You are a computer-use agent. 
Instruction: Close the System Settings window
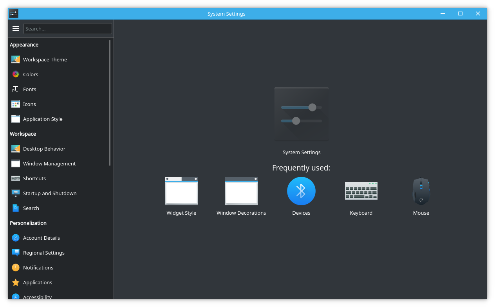(x=478, y=14)
